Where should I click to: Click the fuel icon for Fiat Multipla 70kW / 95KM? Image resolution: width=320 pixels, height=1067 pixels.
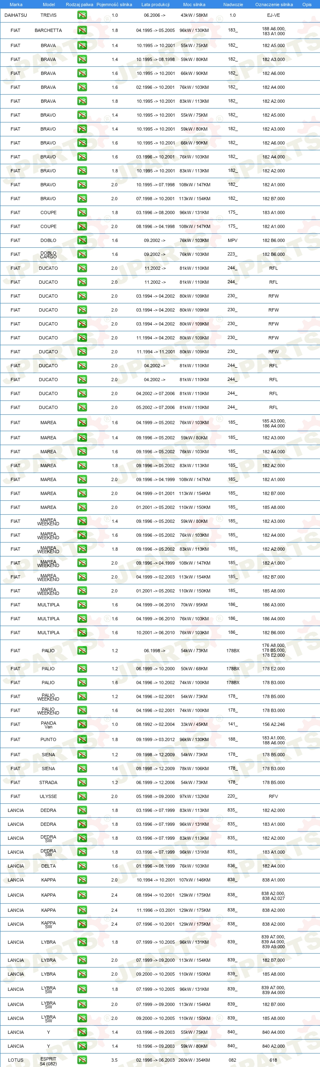82,605
